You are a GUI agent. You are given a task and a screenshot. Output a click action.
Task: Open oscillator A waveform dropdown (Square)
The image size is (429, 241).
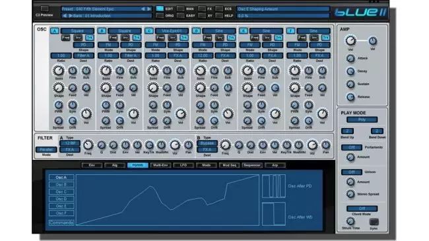click(77, 31)
